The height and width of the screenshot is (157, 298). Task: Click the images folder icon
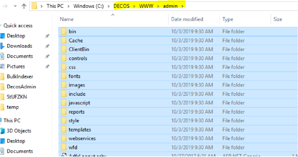click(64, 85)
